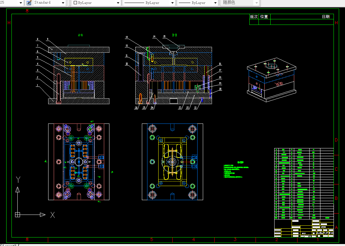Image resolution: width=345 pixels, height=246 pixels.
Task: Expand the Standard text style dropdown
Action: pyautogui.click(x=63, y=3)
